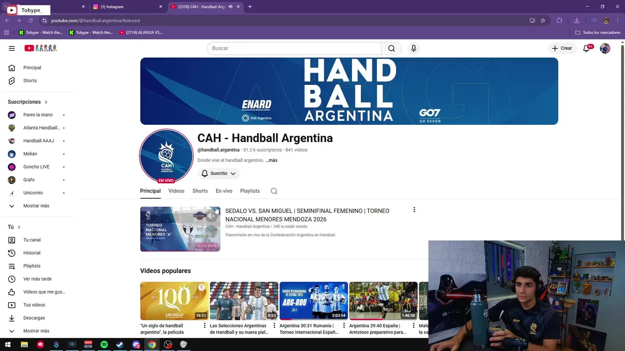
Task: Open the notifications bell
Action: tap(586, 48)
